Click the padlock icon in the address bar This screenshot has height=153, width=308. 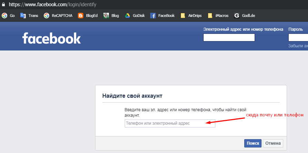tap(3, 4)
